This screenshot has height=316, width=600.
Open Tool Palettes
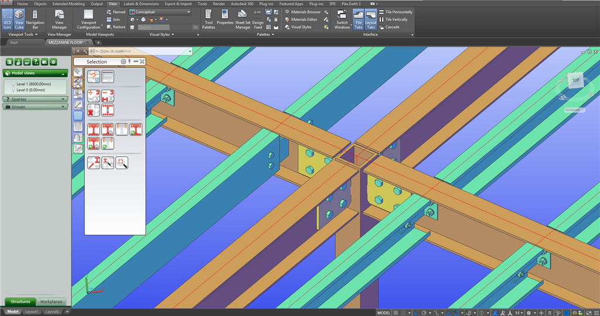pos(209,19)
